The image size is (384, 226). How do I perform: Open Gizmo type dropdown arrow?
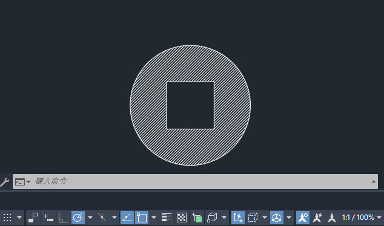(289, 218)
